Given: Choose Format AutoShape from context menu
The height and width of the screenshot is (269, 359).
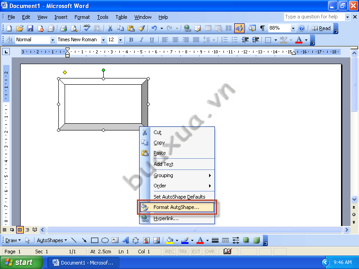Looking at the screenshot, I should [x=177, y=207].
